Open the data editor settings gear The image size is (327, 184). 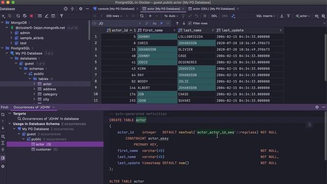[x=323, y=16]
